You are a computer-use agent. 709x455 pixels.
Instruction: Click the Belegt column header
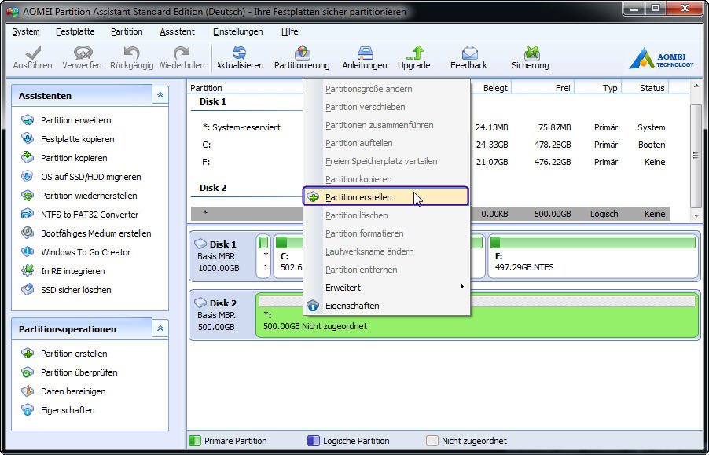coord(490,88)
